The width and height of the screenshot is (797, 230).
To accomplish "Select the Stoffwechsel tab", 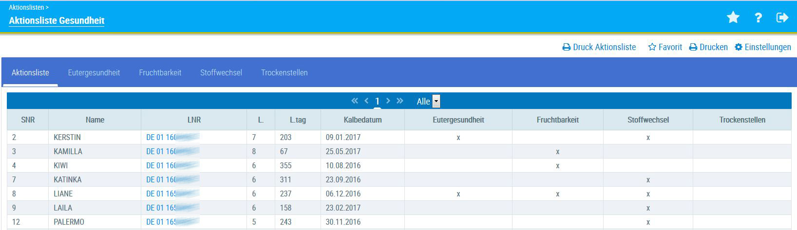I will pyautogui.click(x=221, y=72).
